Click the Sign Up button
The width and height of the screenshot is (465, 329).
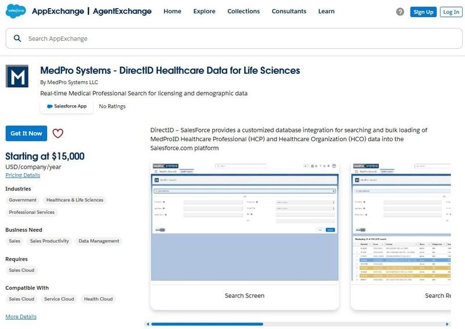[423, 12]
